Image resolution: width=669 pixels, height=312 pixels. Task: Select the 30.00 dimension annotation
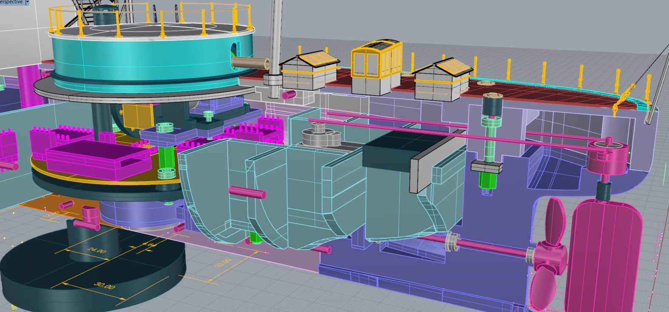[104, 285]
